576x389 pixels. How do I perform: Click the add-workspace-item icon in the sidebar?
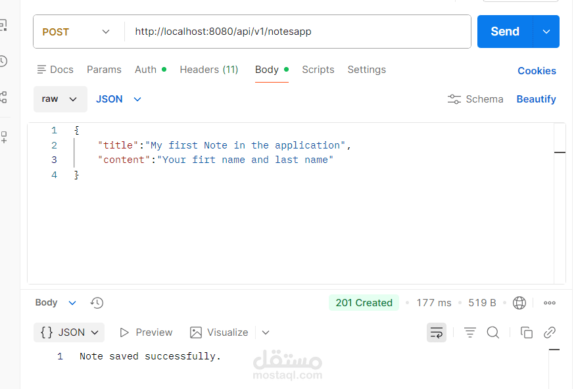click(4, 137)
